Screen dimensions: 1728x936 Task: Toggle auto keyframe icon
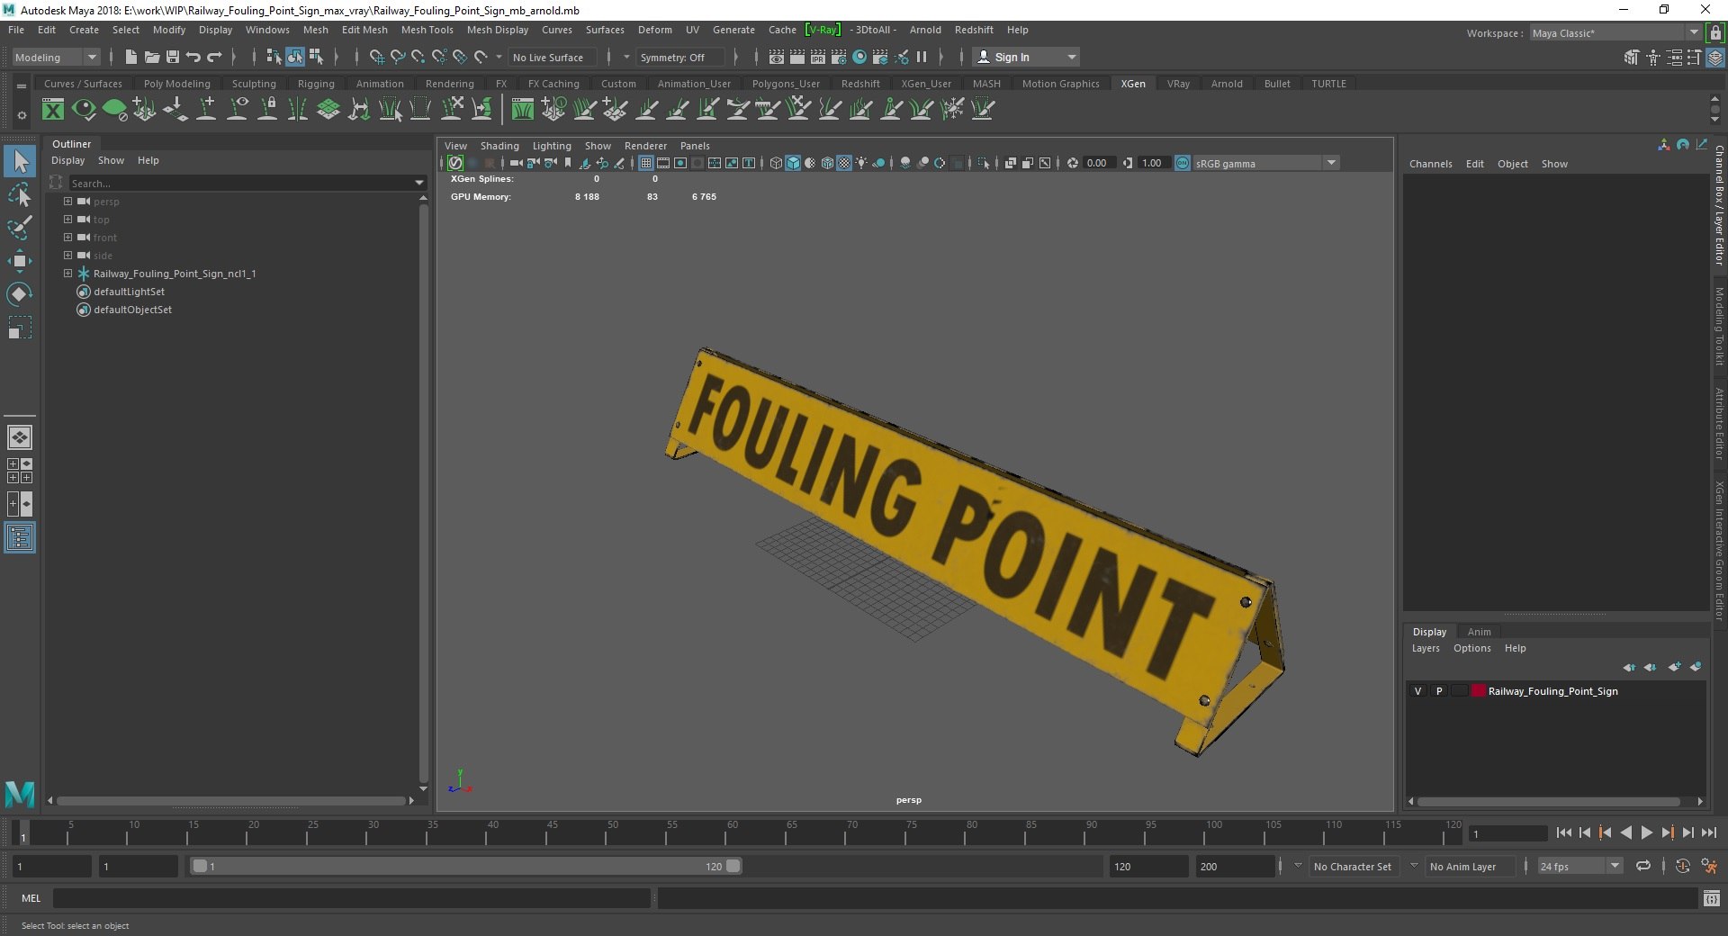(x=1682, y=866)
